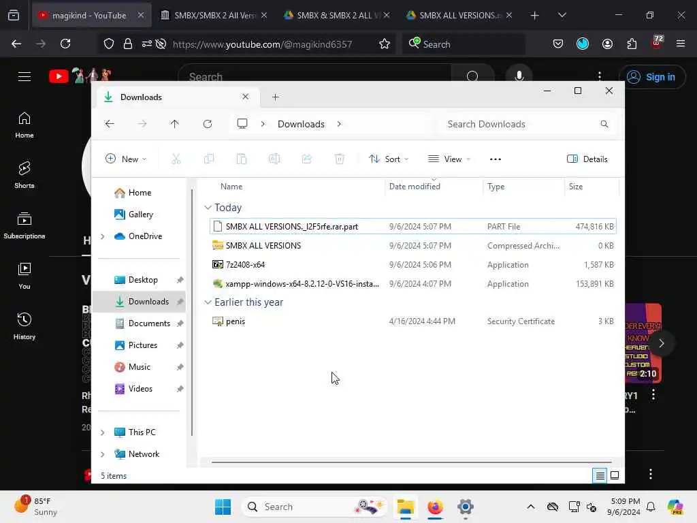Select SMBX ALL VERSIONS._l2F5rfe.rar.part file
697x523 pixels.
coord(413,226)
